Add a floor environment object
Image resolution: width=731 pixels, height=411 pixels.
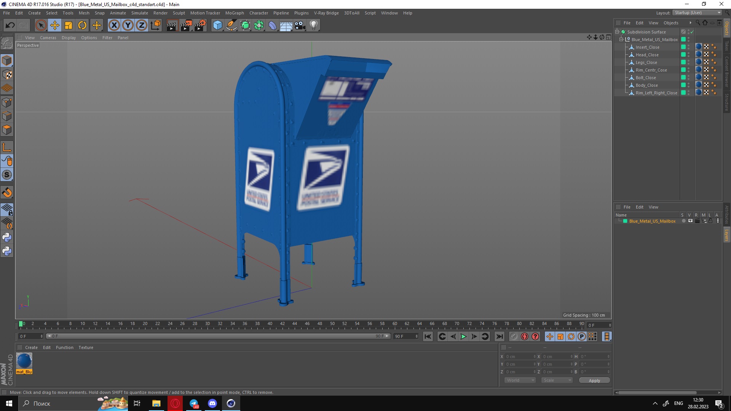pos(286,25)
